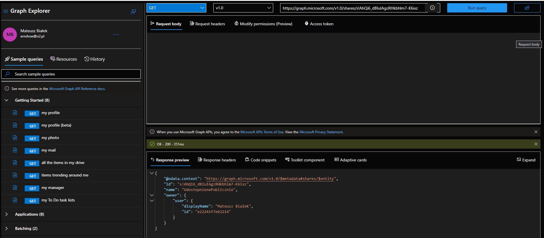Click the document icon beside items trending around me
The height and width of the screenshot is (238, 544).
15,175
